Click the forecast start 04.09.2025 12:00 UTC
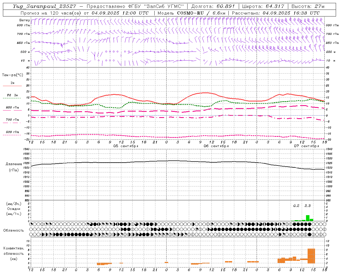The width and height of the screenshot is (340, 272). 120,13
